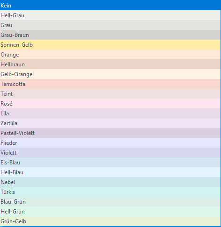The image size is (221, 227).
Task: Select the Flieder color
Action: [110, 143]
